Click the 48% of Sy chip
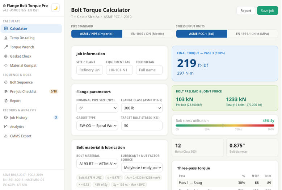282x190 pixels. (x=101, y=185)
